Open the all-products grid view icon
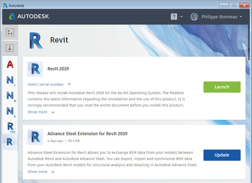 point(10,32)
